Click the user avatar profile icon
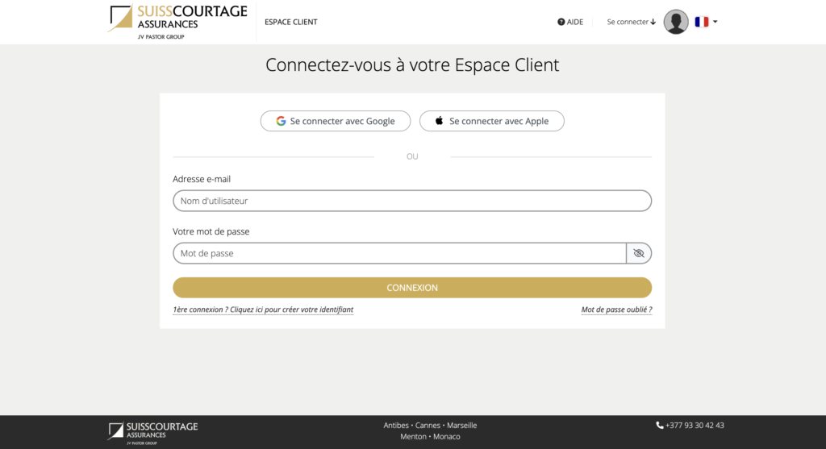Image resolution: width=826 pixels, height=449 pixels. [676, 23]
